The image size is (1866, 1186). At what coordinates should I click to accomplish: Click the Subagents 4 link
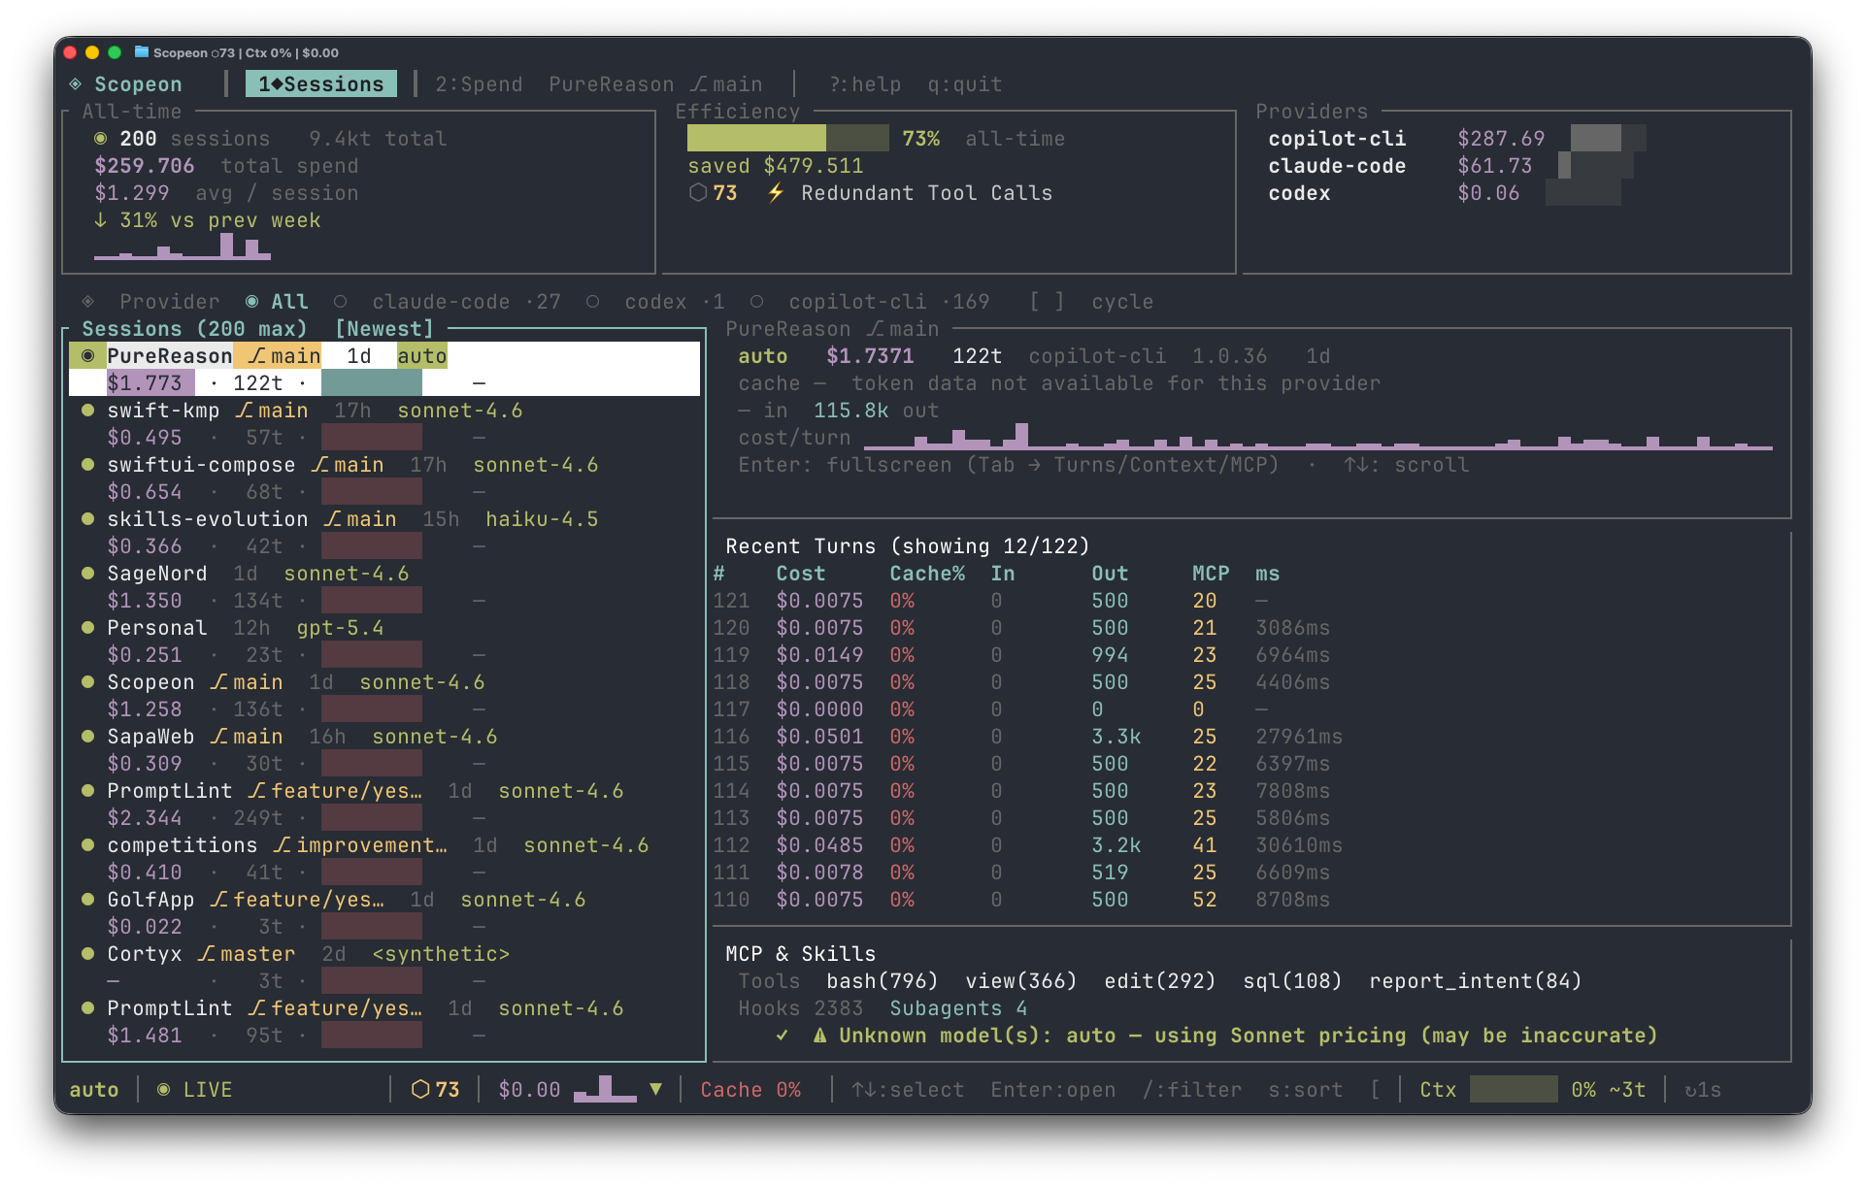(x=959, y=1008)
